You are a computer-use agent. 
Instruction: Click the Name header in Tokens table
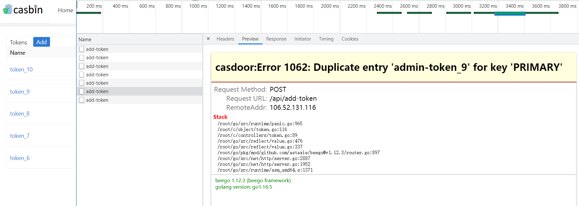click(17, 53)
